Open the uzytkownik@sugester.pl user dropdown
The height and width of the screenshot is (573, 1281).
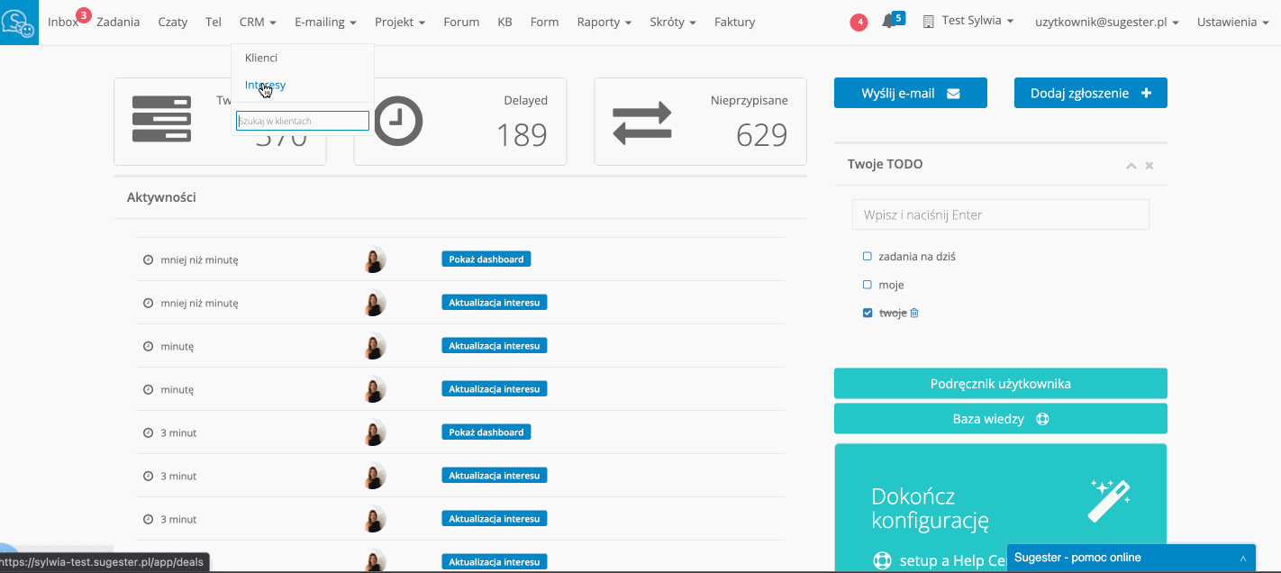click(x=1106, y=22)
